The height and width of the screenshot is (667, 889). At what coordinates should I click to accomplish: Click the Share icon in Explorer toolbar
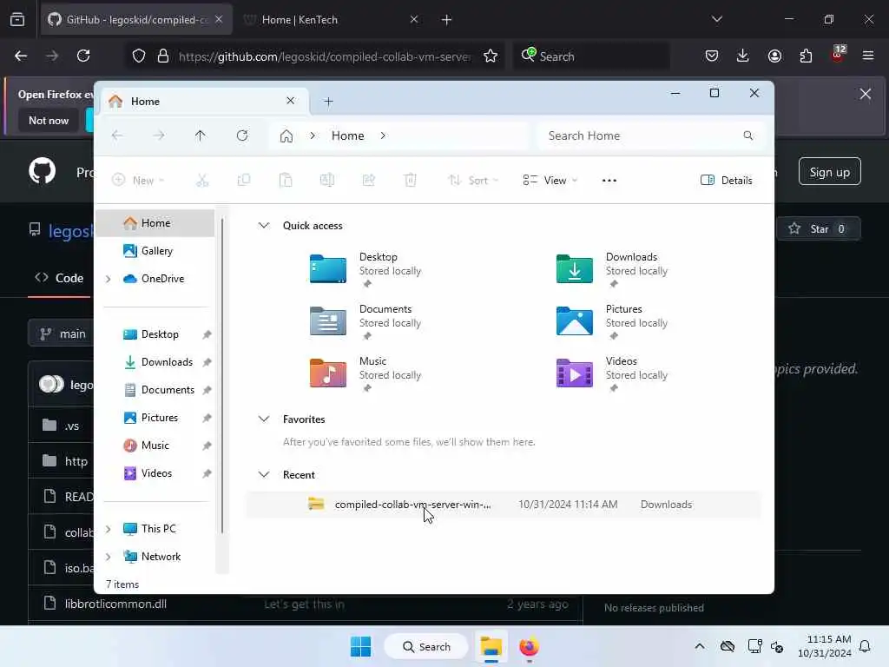pos(368,181)
